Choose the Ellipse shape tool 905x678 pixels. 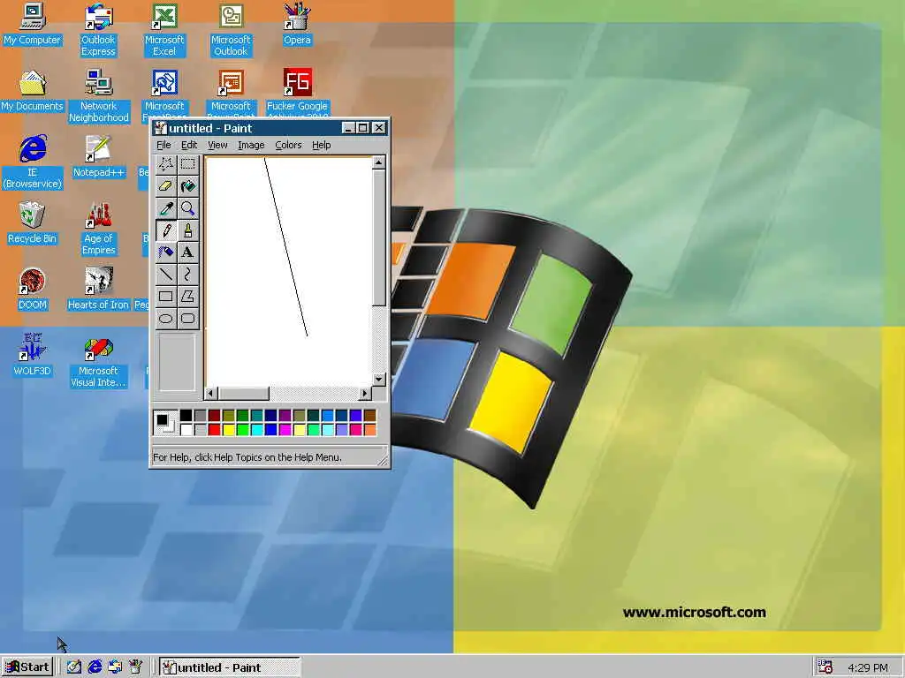coord(165,318)
